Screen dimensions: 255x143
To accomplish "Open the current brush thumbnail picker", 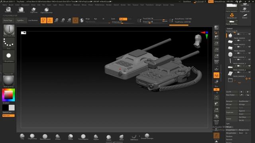I will [x=9, y=30].
